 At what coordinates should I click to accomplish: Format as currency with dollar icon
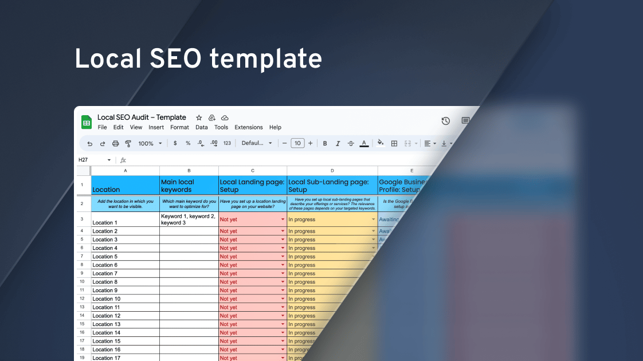click(175, 143)
